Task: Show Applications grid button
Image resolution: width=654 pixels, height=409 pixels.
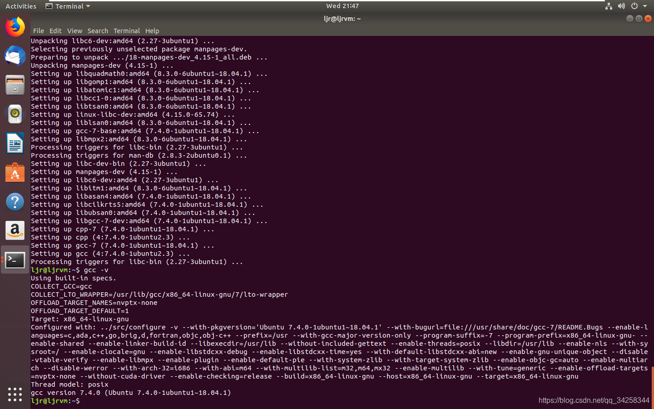Action: pyautogui.click(x=15, y=394)
